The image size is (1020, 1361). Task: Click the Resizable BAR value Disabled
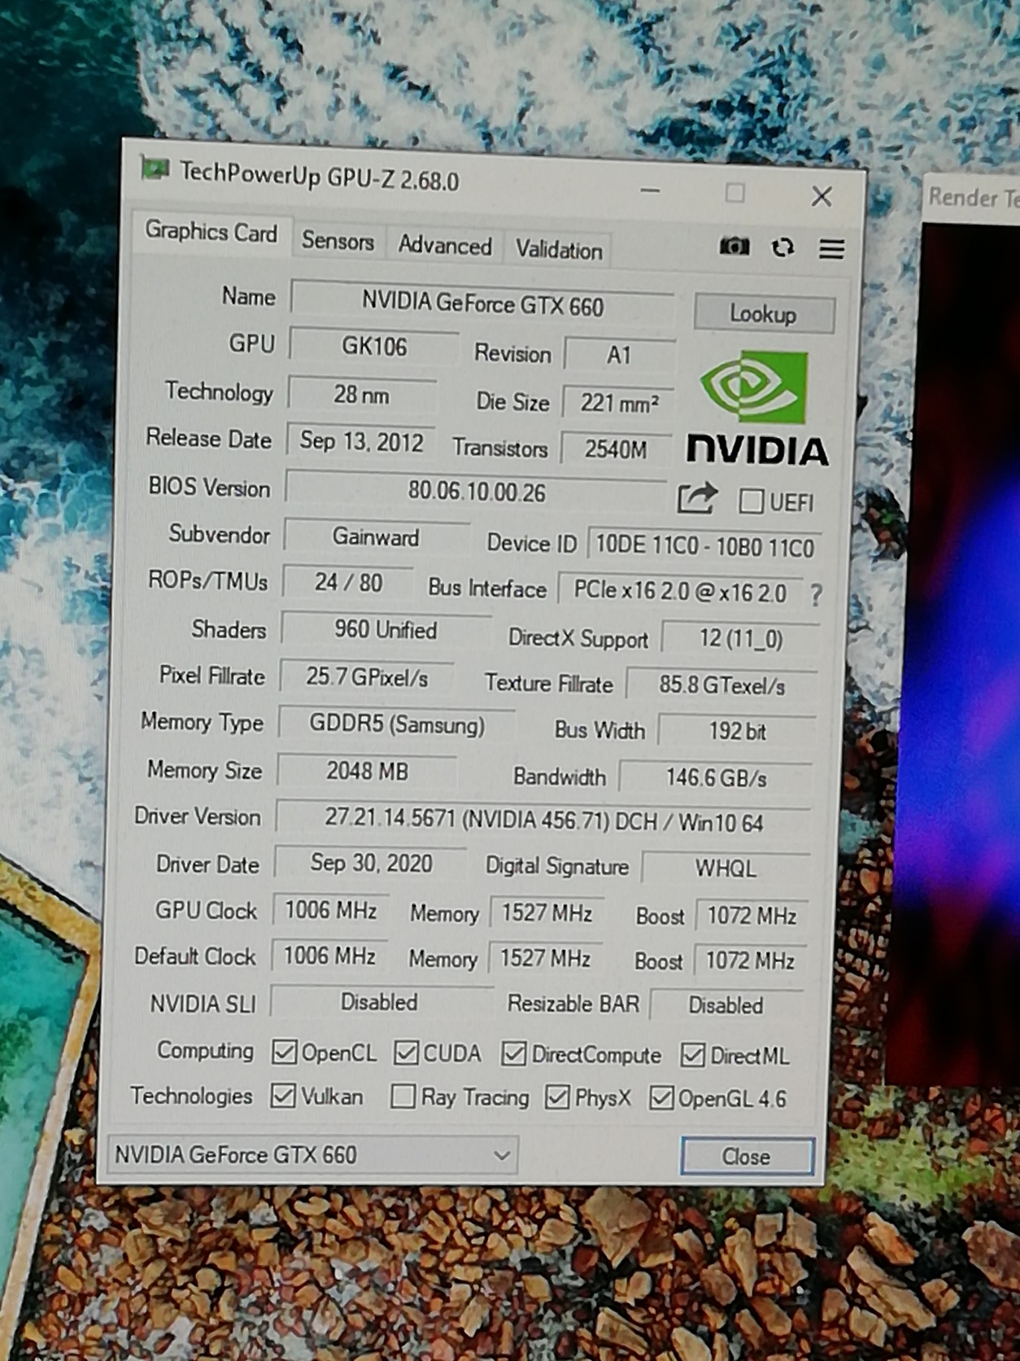pos(726,1005)
